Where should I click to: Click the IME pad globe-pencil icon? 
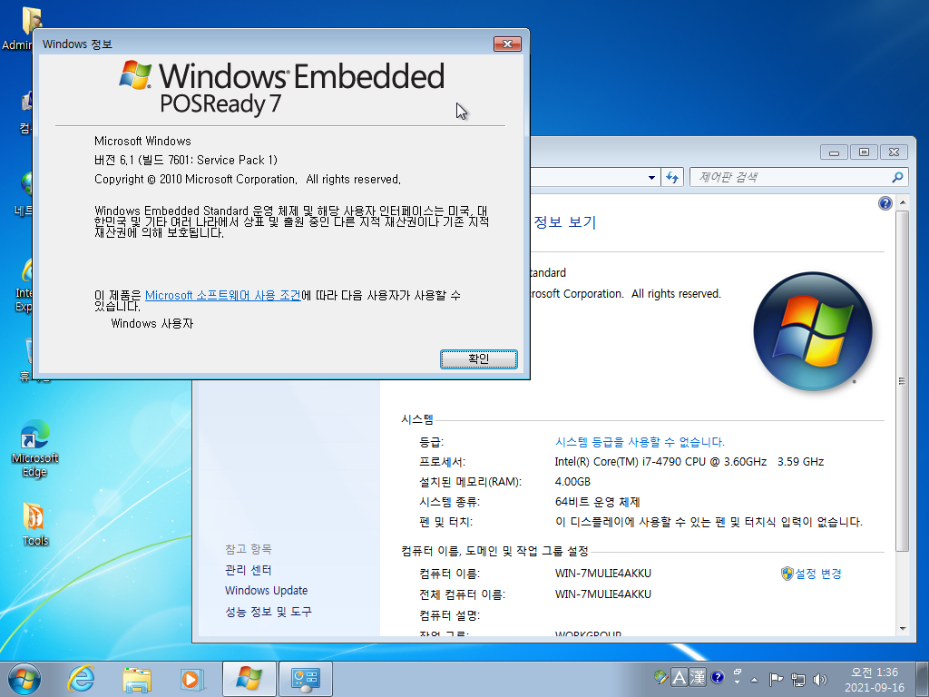pyautogui.click(x=660, y=677)
